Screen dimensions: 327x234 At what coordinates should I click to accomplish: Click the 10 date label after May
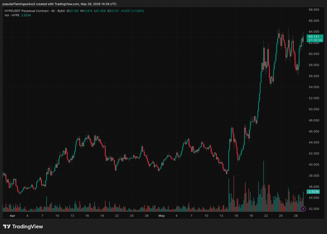206,216
